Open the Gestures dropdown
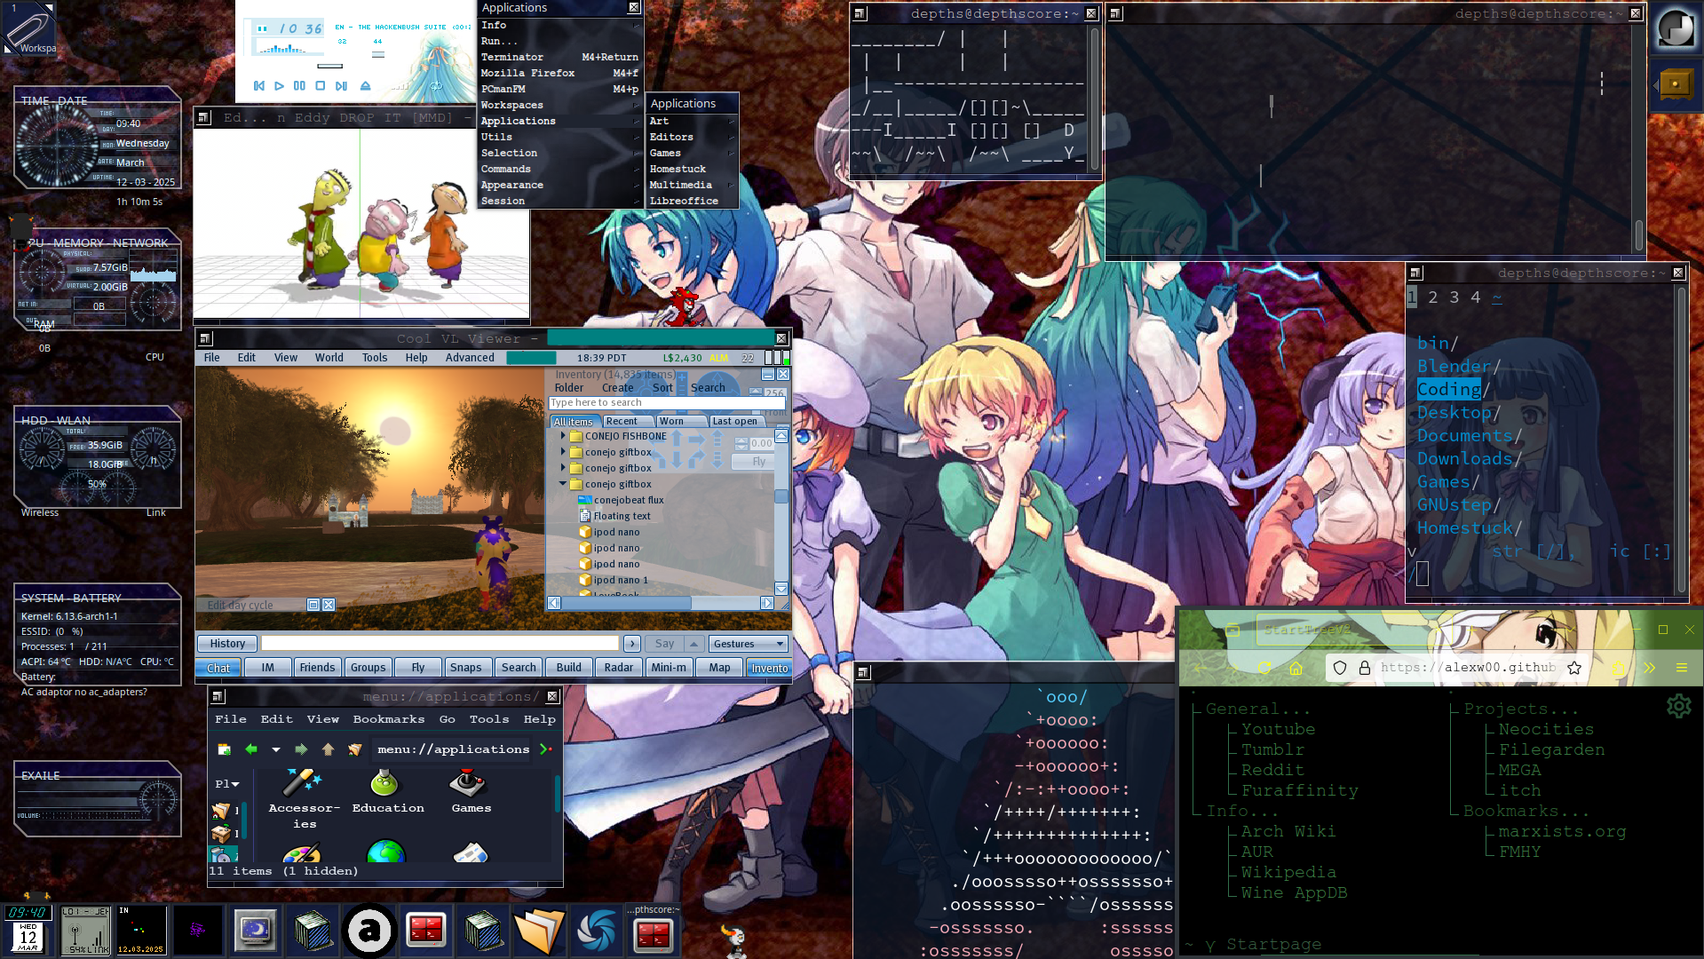 (749, 644)
